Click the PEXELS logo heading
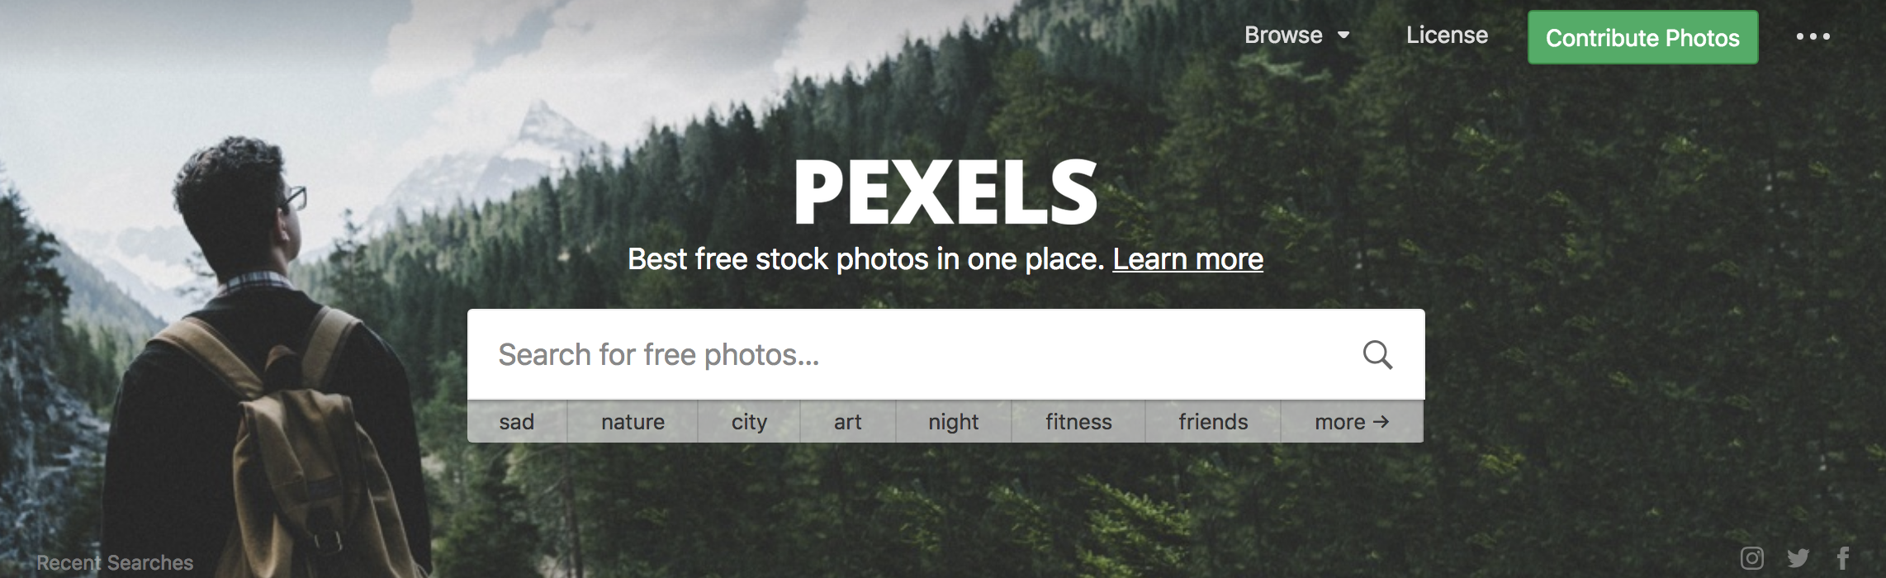Screen dimensions: 1886x578 point(945,192)
